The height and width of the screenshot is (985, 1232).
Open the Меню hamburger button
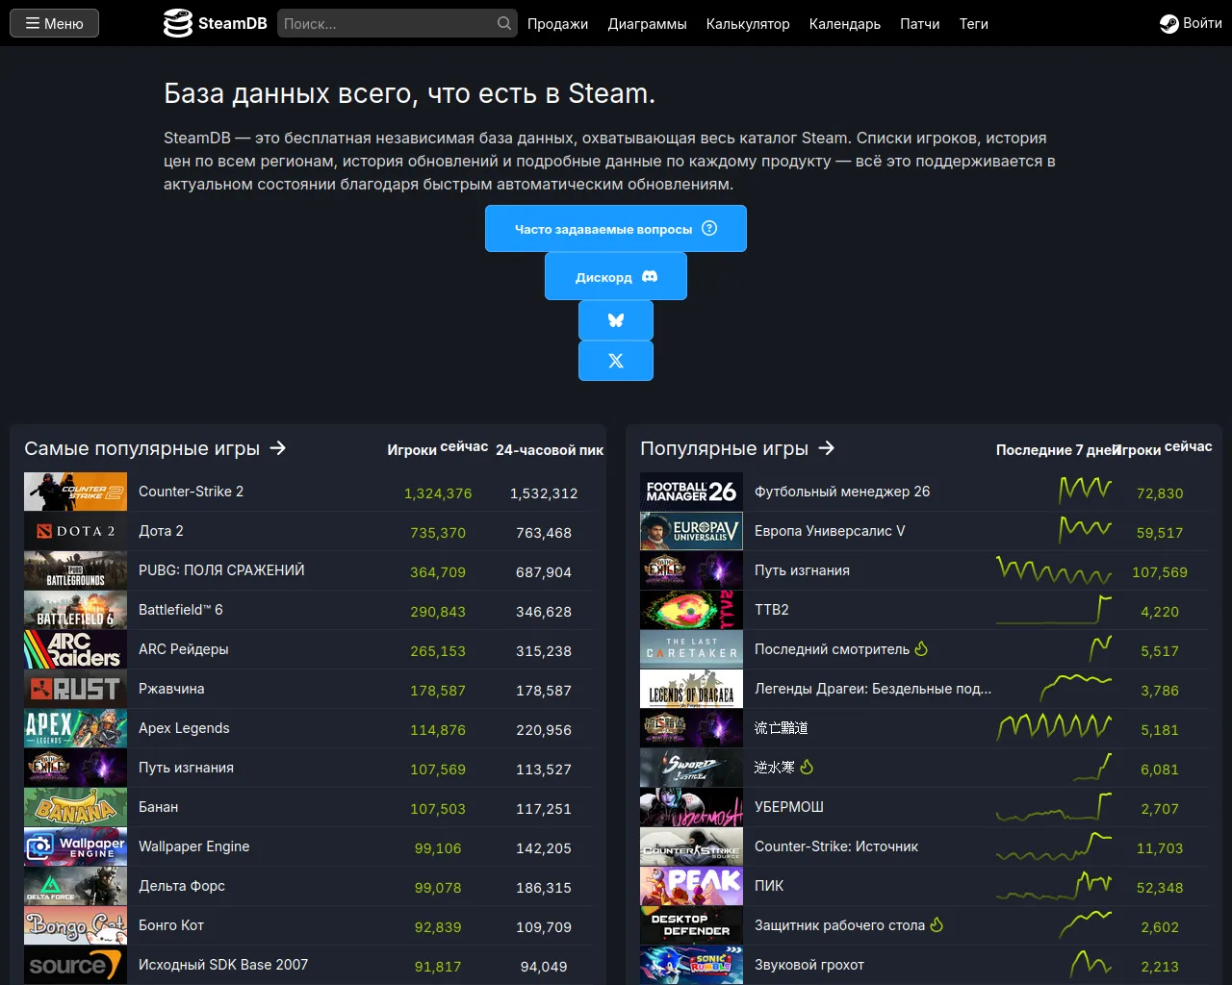pyautogui.click(x=55, y=23)
